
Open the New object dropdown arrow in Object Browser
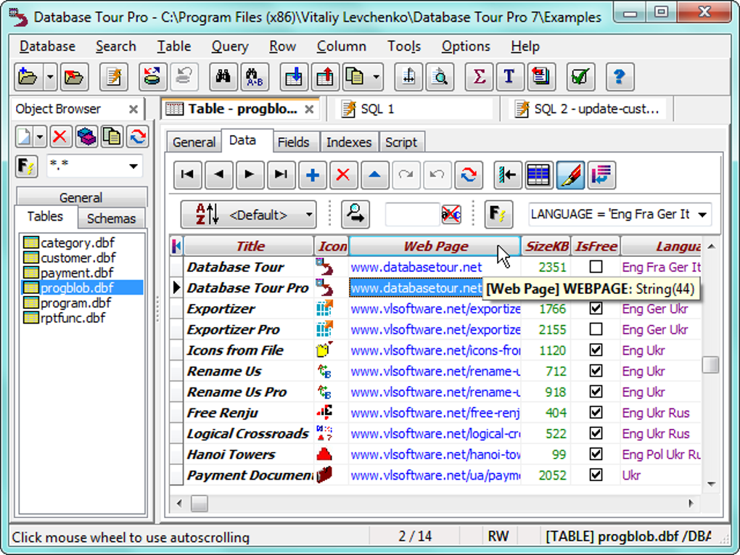[40, 137]
